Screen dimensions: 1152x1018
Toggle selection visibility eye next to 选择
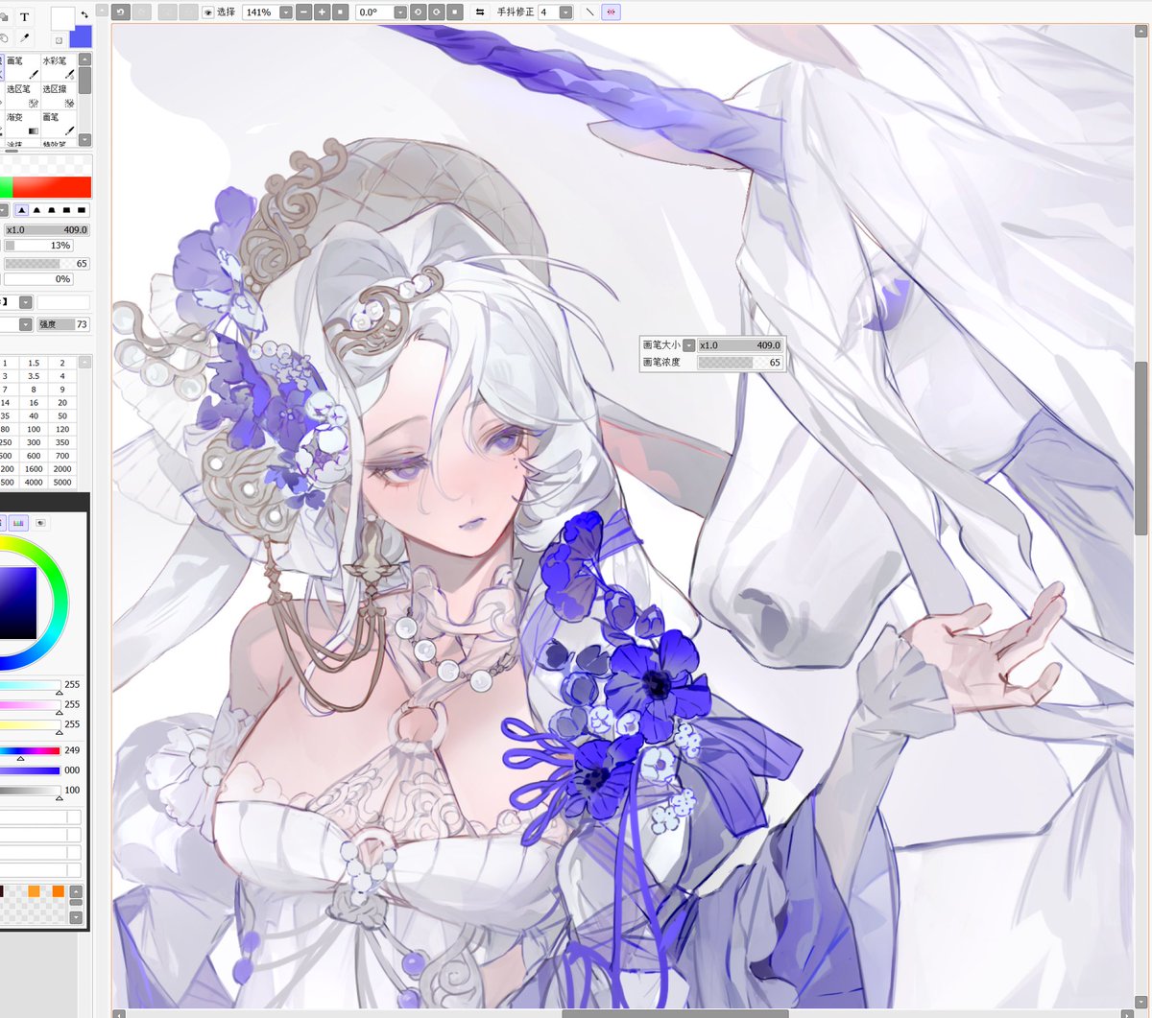207,12
